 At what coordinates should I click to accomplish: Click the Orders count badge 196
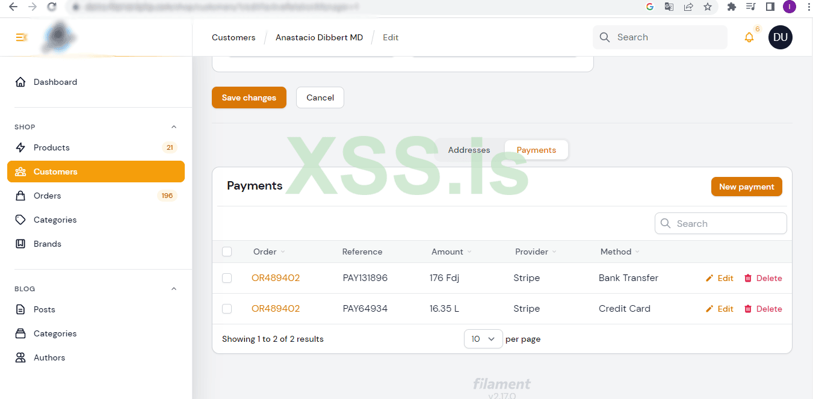[167, 196]
